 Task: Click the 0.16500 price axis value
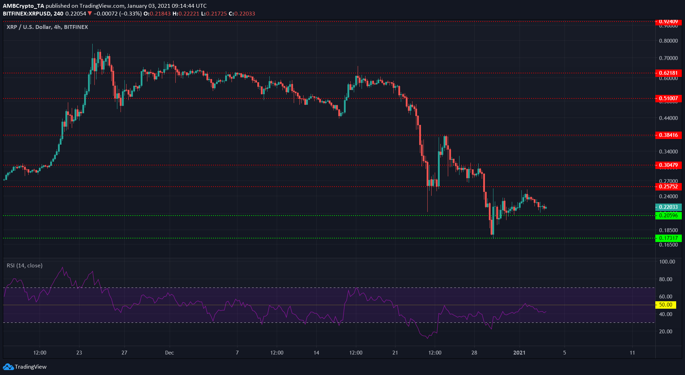click(668, 245)
